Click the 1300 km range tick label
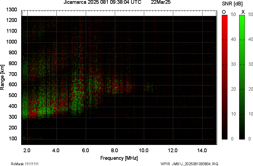253x166 pixels. (x=12, y=10)
